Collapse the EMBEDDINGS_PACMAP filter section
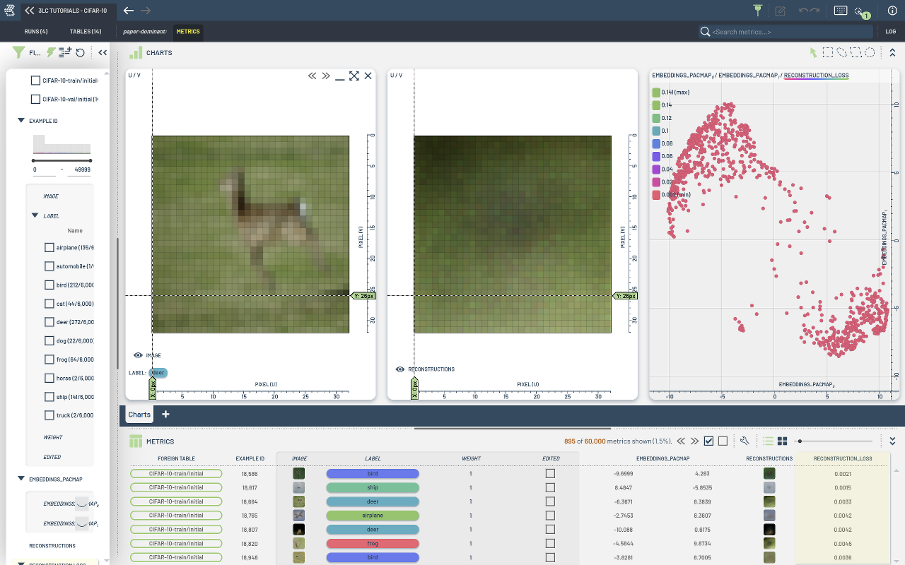 click(21, 479)
